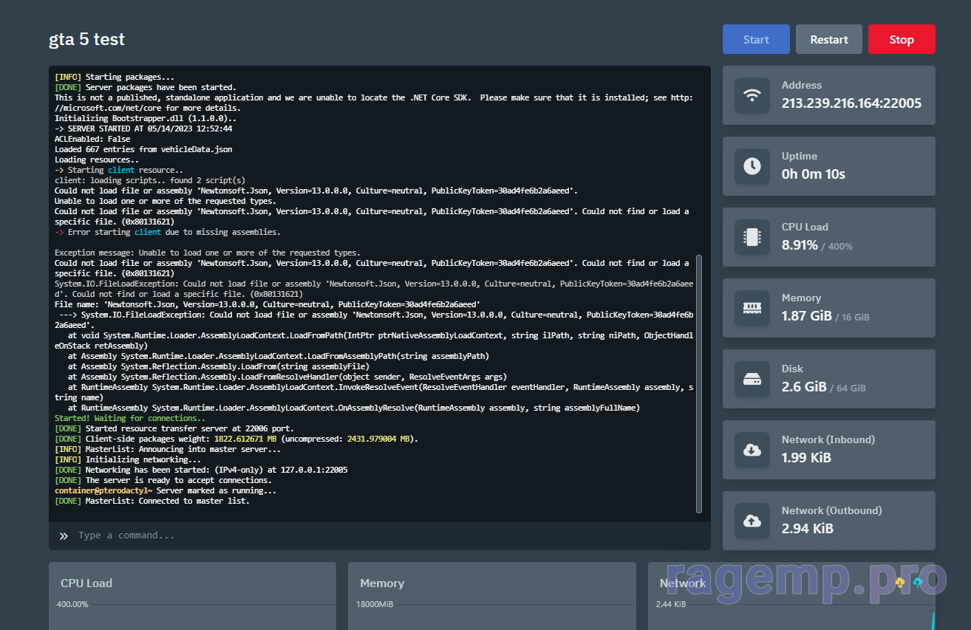Click the uptime value 0h 0m 10s
This screenshot has height=630, width=971.
click(x=814, y=174)
